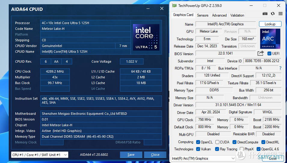
Task: Click the Bus Width 256 bit value
Action: 269,90
